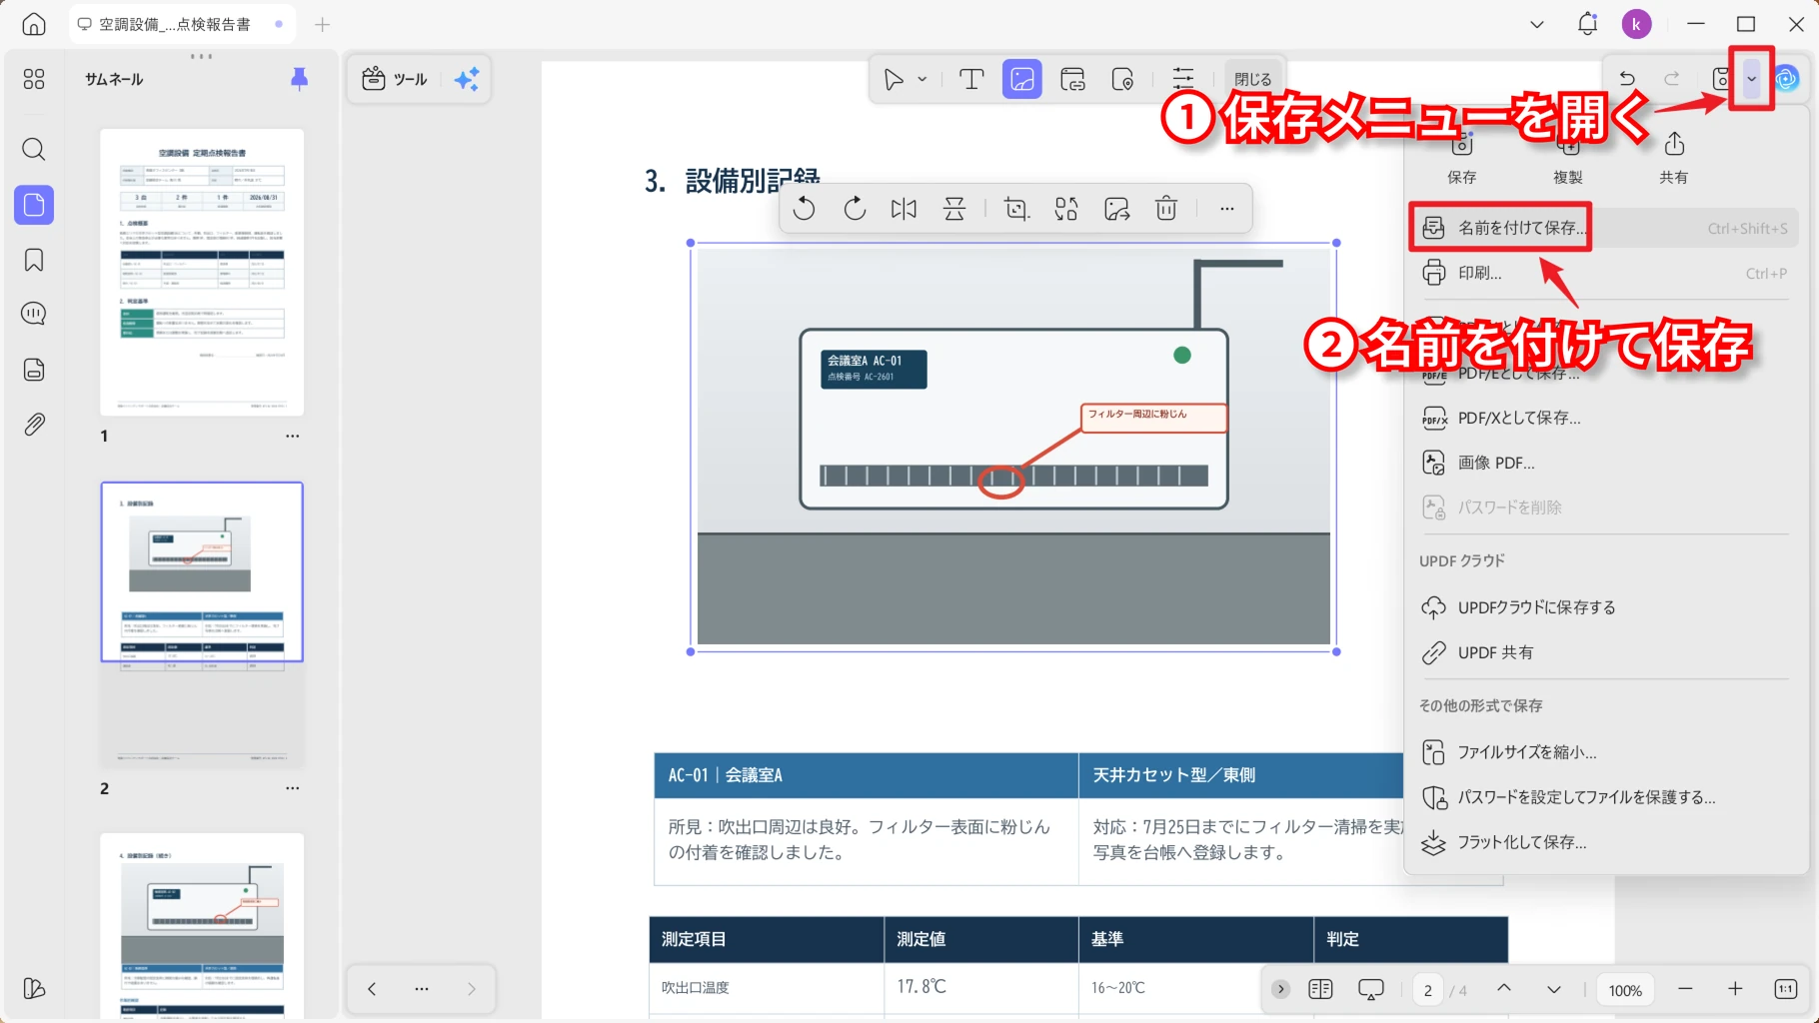Screen dimensions: 1819x1023
Task: Edit the current page number field
Action: pos(1428,990)
